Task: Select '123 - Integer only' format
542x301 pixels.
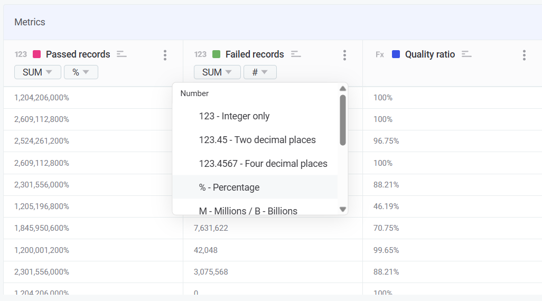Action: [x=234, y=116]
